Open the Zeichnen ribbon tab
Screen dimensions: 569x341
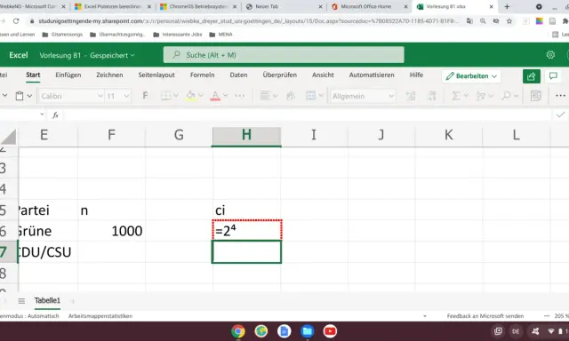pyautogui.click(x=109, y=75)
